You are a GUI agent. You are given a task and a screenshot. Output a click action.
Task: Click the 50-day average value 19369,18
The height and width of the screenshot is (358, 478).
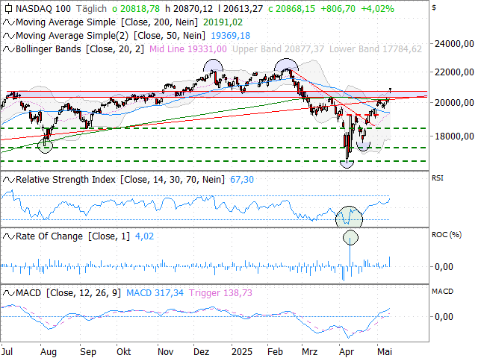click(x=231, y=36)
